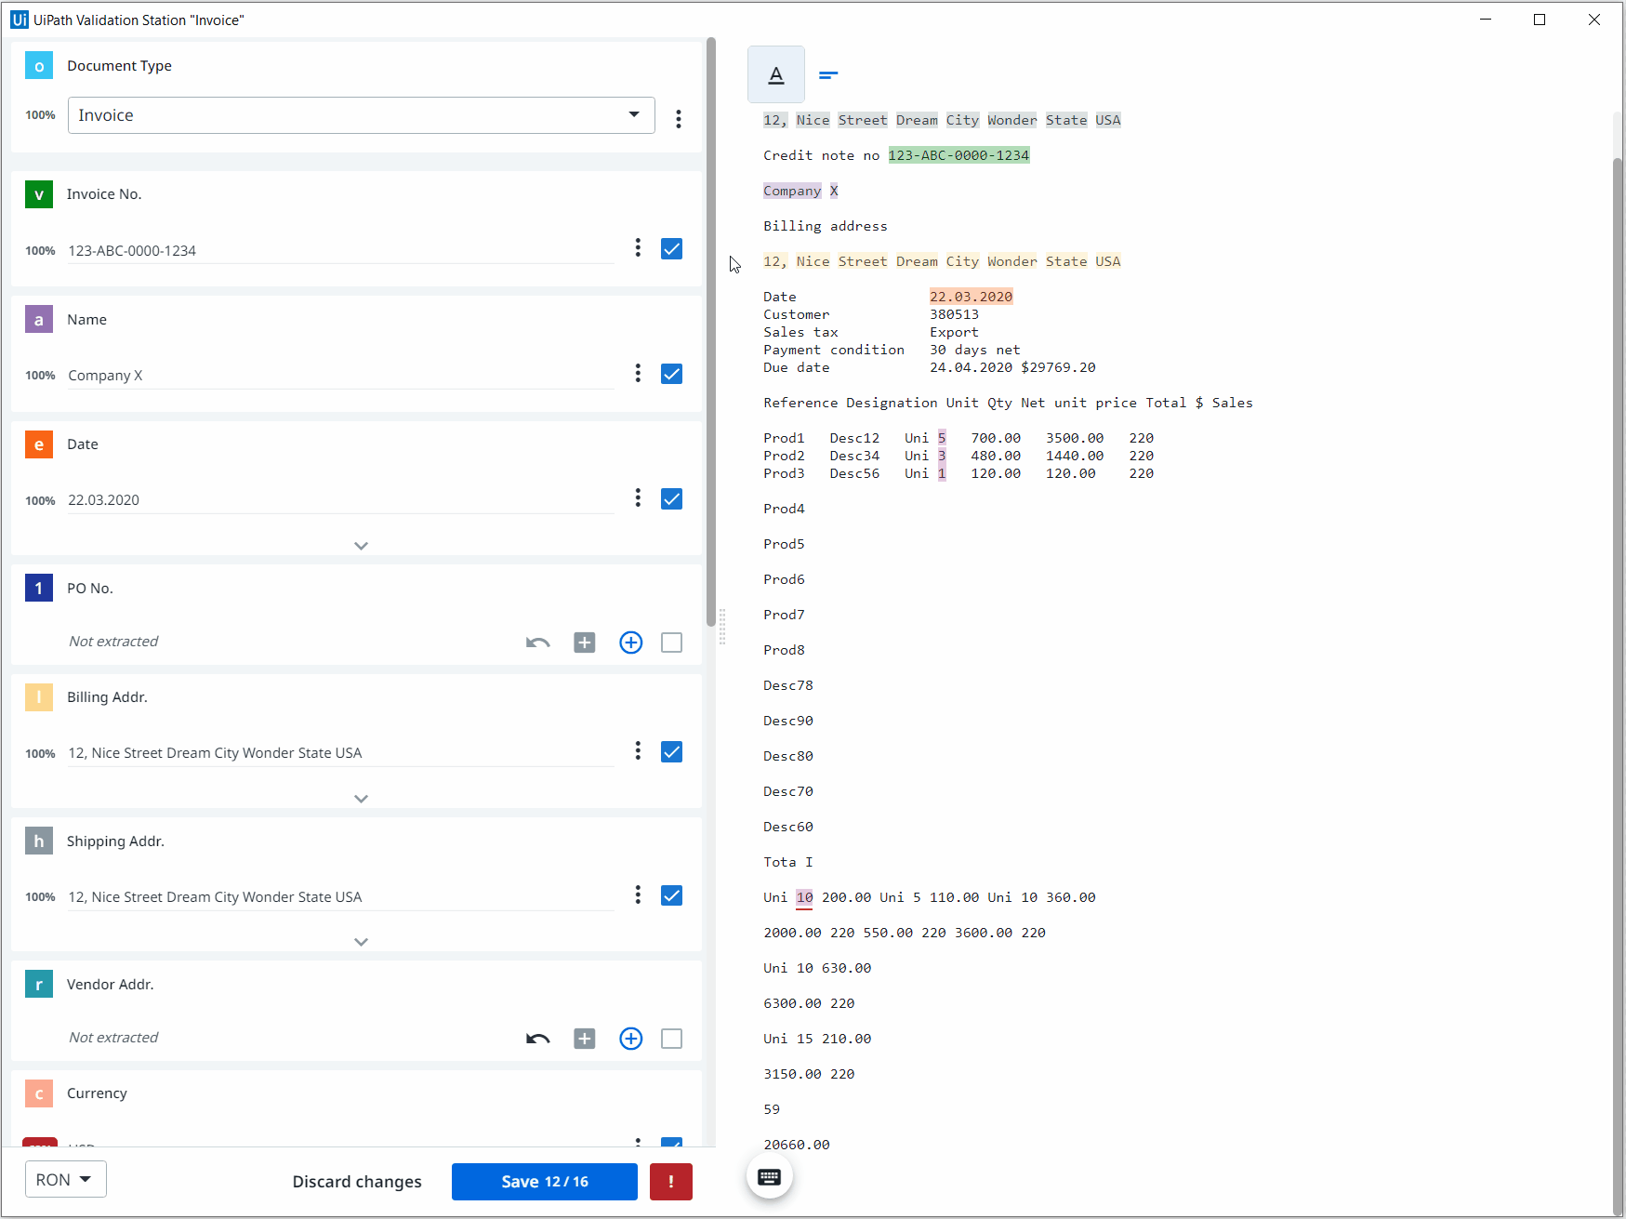Click the Date 'e' shortcut badge

pos(39,444)
